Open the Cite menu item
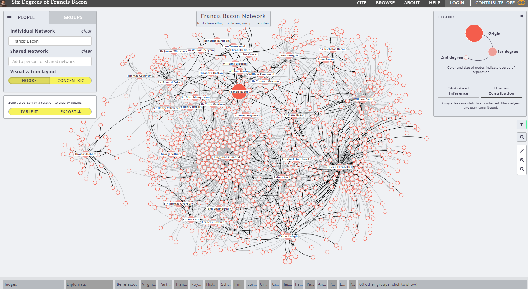The height and width of the screenshot is (289, 528). coord(362,3)
